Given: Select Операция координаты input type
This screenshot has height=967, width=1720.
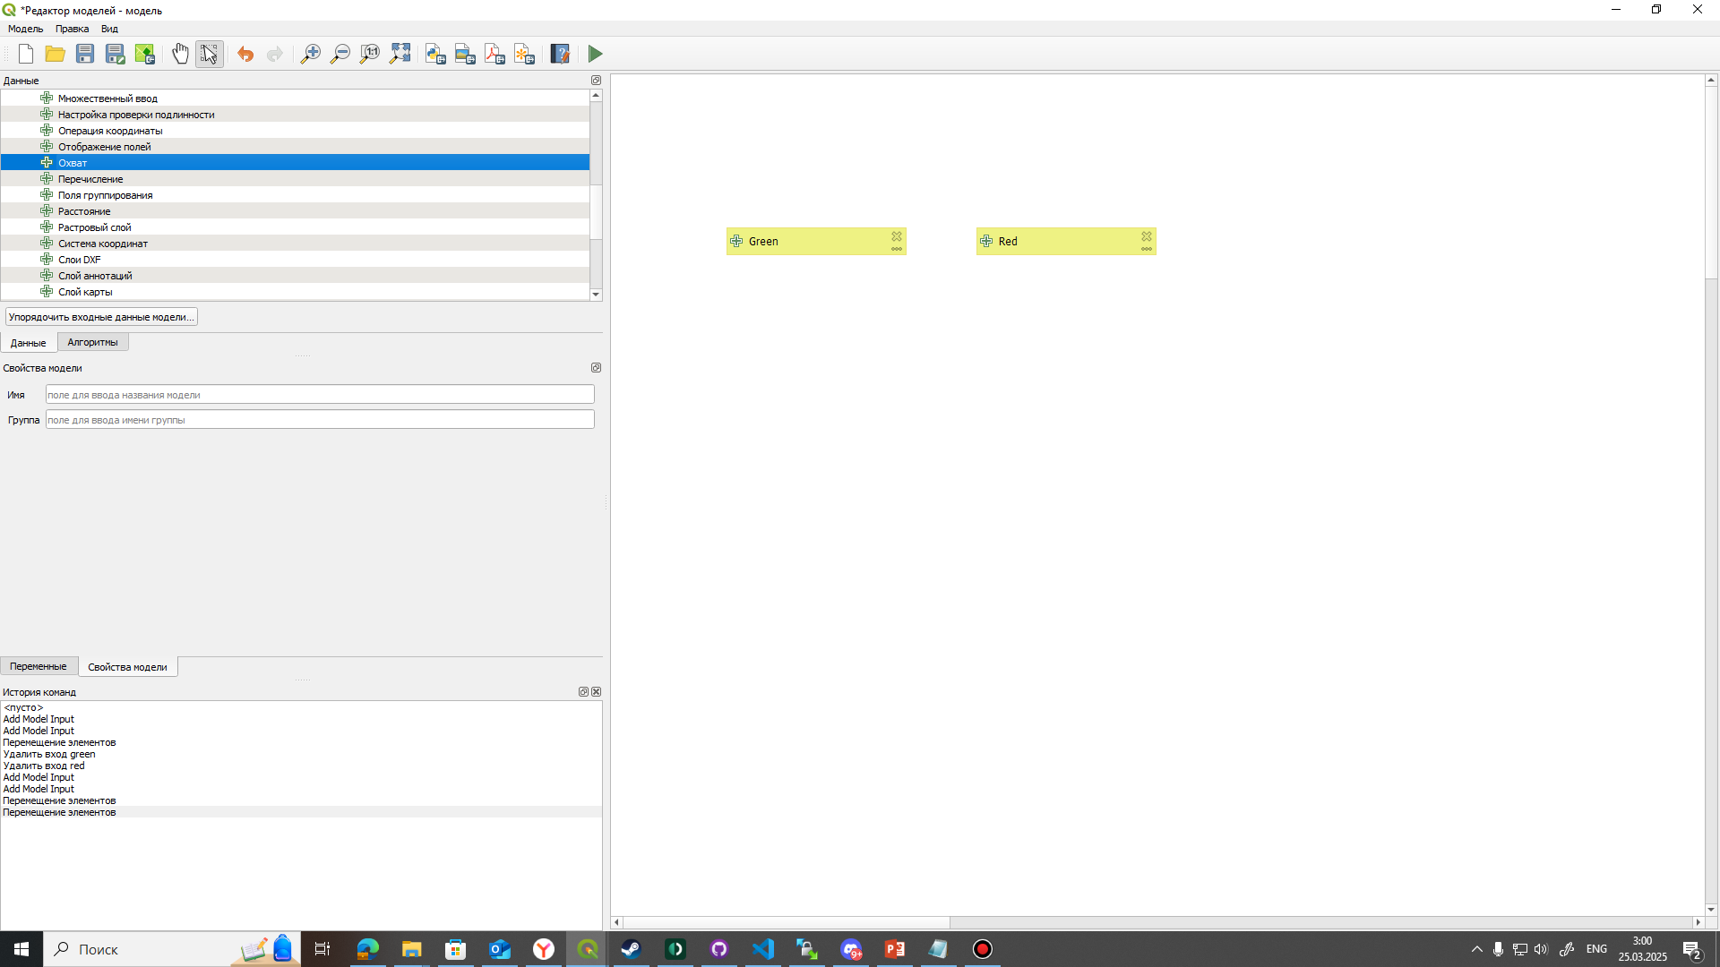Looking at the screenshot, I should tap(295, 131).
